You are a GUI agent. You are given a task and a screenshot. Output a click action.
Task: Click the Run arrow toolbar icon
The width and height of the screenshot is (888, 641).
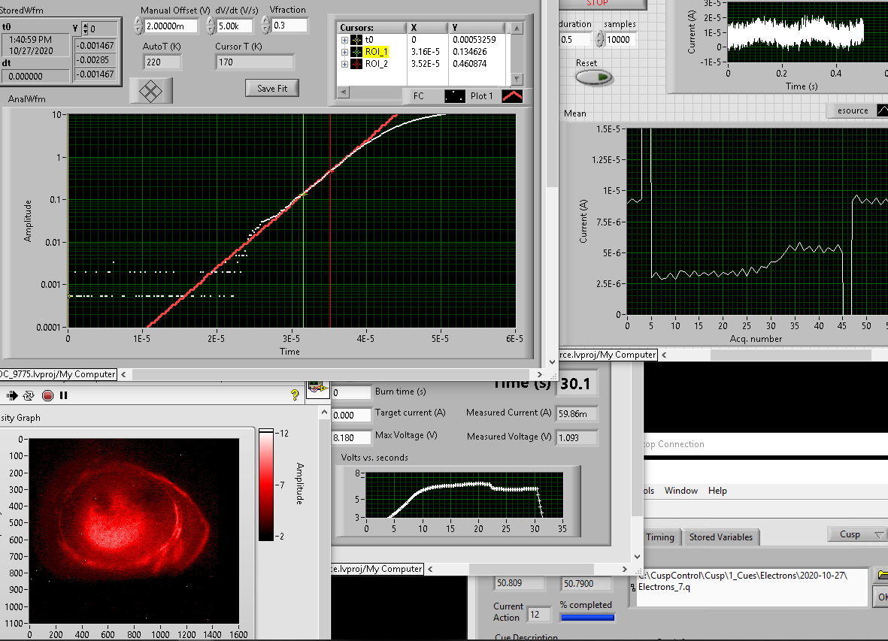click(13, 395)
